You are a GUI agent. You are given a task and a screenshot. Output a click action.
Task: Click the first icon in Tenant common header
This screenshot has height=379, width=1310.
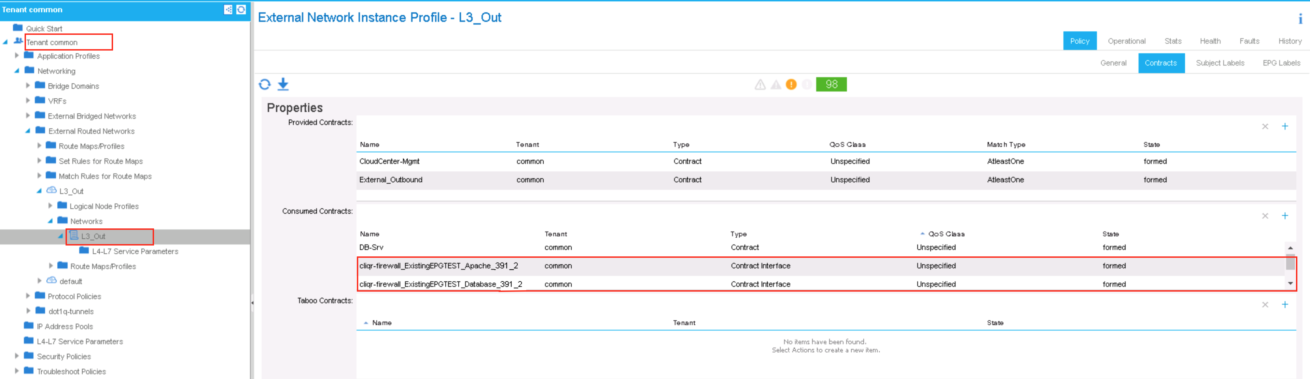tap(228, 10)
